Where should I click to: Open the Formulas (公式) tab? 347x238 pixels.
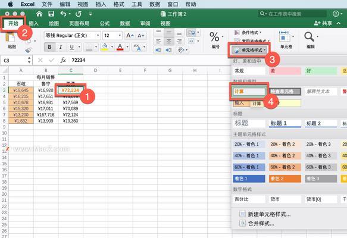pyautogui.click(x=104, y=23)
